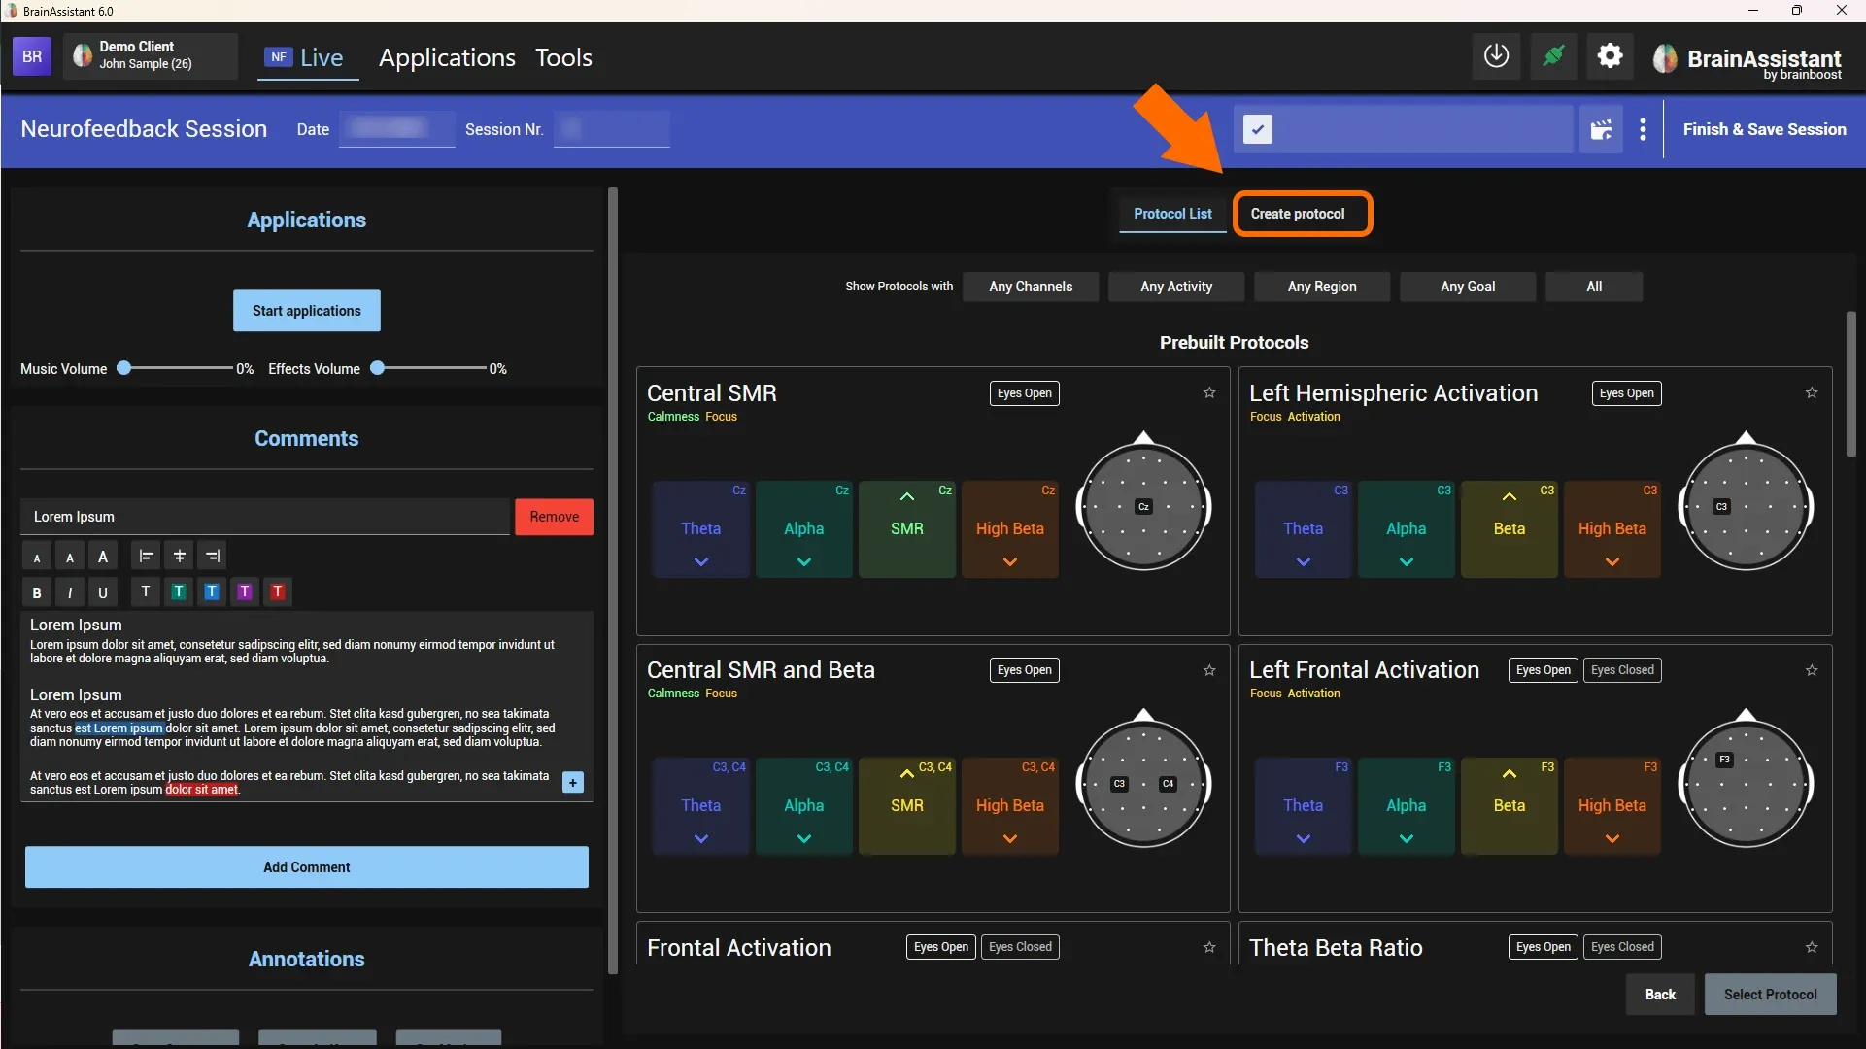The height and width of the screenshot is (1049, 1866).
Task: Click the Effects Volume slider handle
Action: pyautogui.click(x=378, y=368)
